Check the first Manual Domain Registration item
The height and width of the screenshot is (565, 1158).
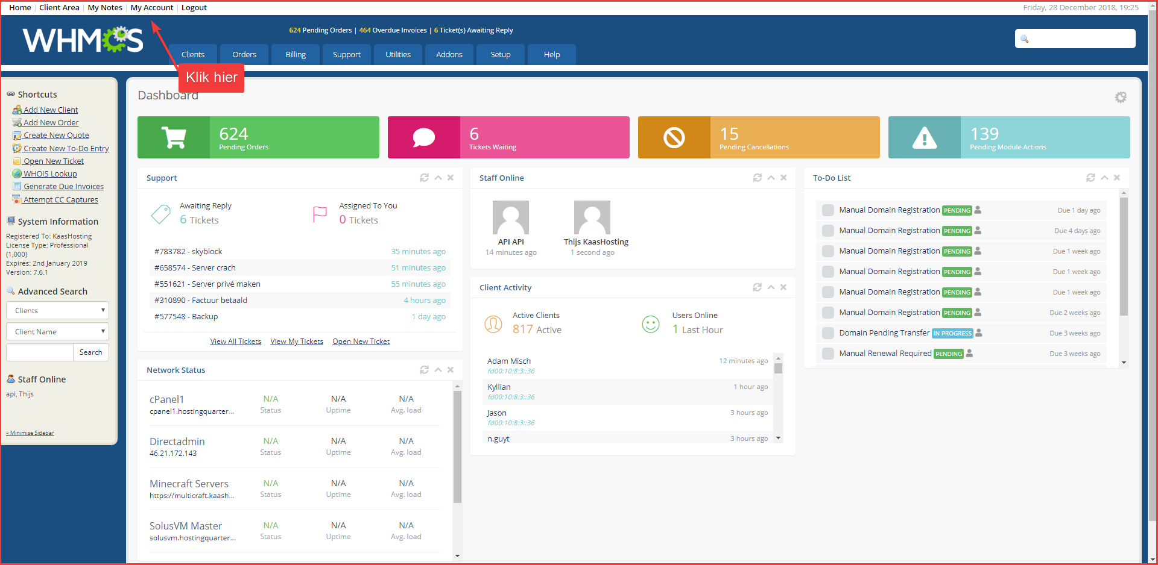click(828, 210)
